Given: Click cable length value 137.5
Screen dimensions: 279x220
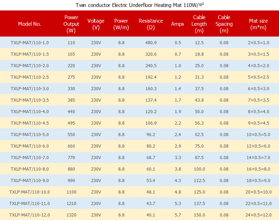Looking at the screenshot, I should [x=199, y=204].
